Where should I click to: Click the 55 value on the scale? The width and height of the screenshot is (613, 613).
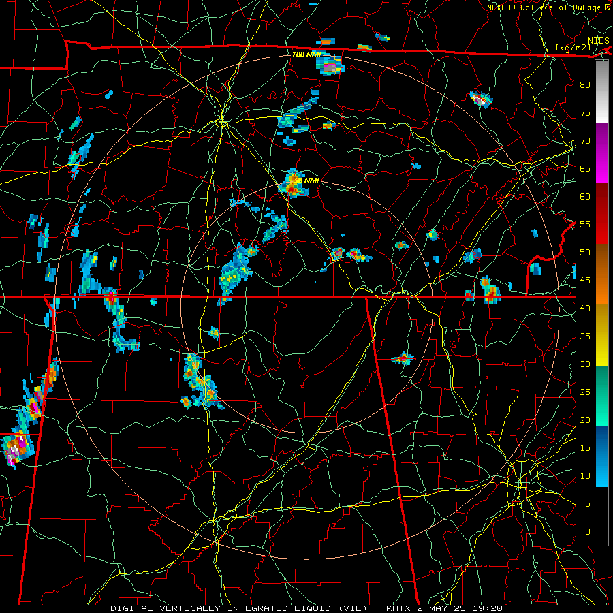point(585,224)
